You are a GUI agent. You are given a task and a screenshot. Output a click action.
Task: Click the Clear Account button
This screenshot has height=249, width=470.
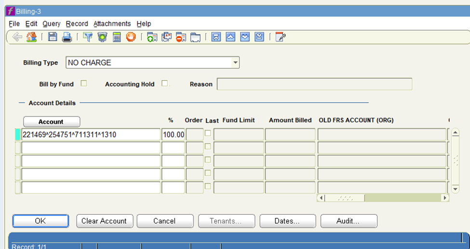coord(105,221)
